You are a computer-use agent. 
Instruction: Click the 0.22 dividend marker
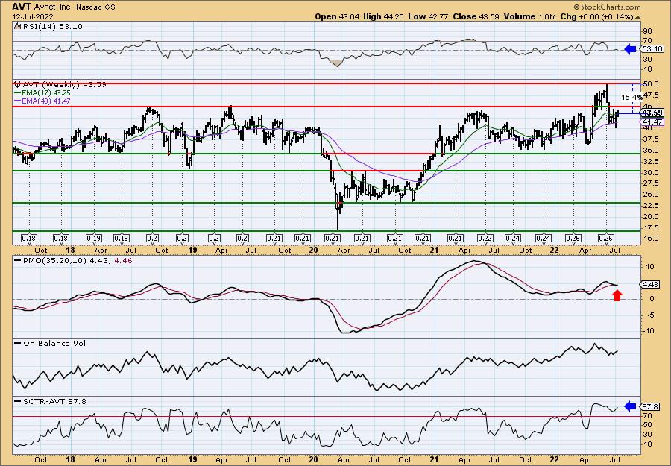pos(485,239)
